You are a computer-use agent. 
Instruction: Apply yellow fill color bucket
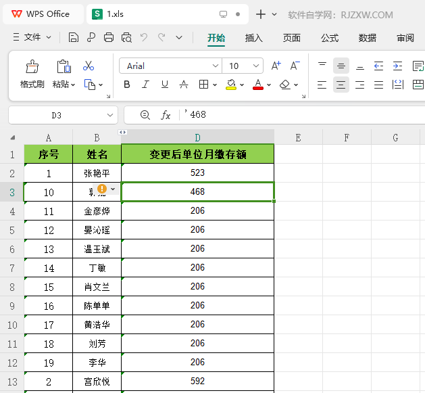(231, 85)
